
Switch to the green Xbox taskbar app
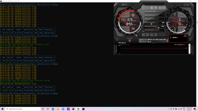pos(78,109)
